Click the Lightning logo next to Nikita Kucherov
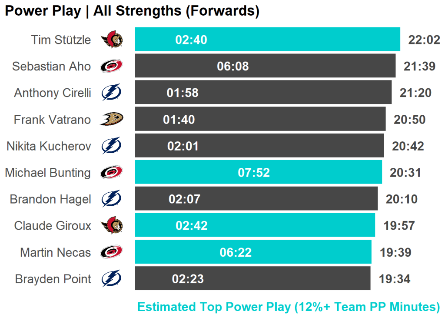 [112, 146]
